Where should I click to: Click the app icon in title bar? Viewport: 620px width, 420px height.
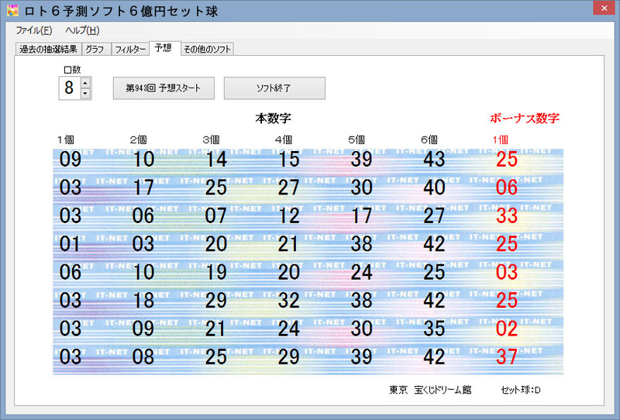(12, 11)
